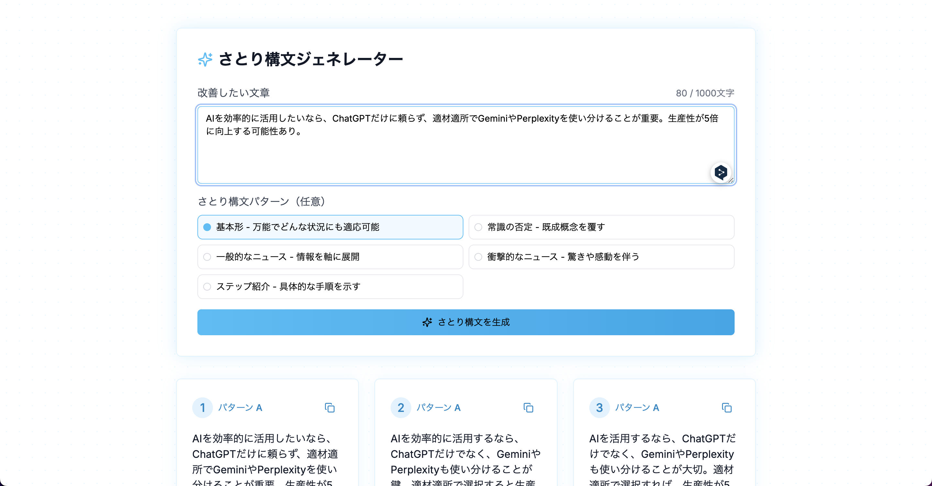Choose the 一般的なニュース pattern option

(x=207, y=257)
